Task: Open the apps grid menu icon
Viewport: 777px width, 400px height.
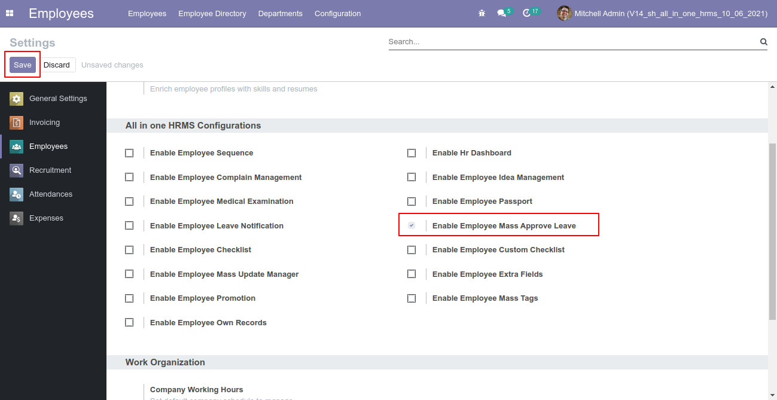Action: click(x=10, y=13)
